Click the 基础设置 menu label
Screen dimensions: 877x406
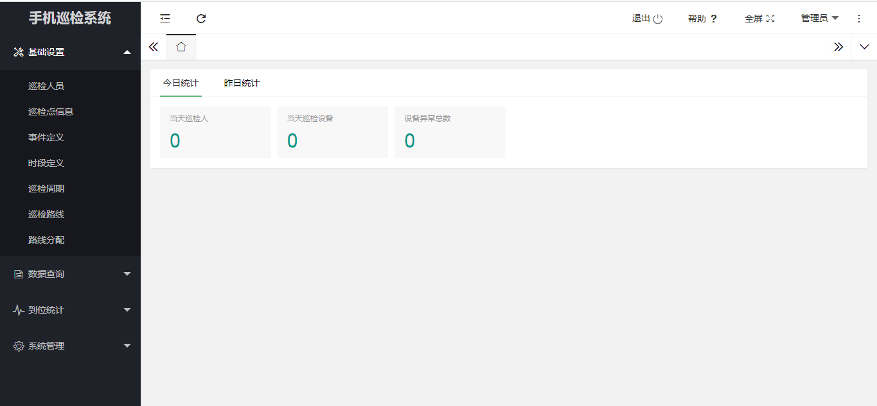pos(46,52)
